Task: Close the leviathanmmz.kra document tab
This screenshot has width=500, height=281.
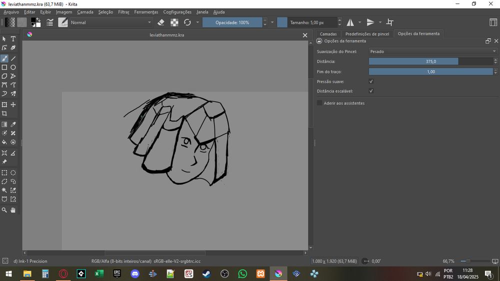Action: (305, 35)
